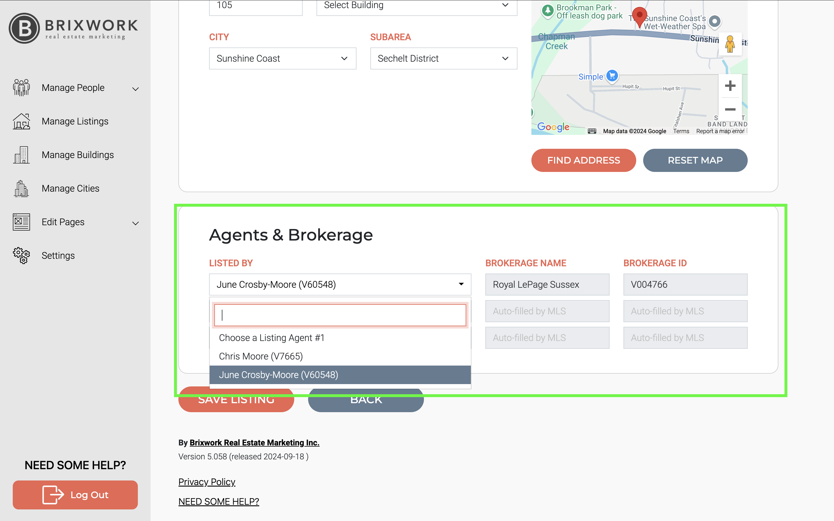Click the Manage Cities icon
Image resolution: width=834 pixels, height=521 pixels.
[x=21, y=188]
